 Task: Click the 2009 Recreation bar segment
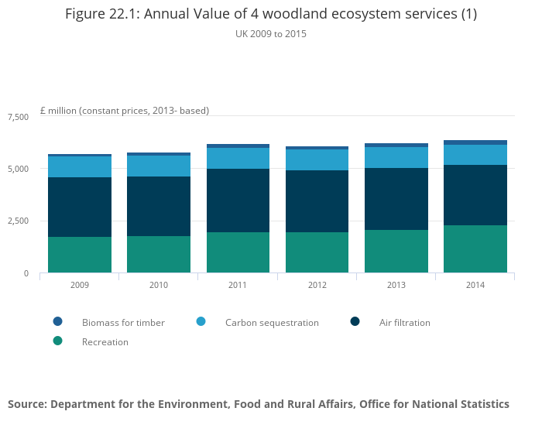(80, 255)
